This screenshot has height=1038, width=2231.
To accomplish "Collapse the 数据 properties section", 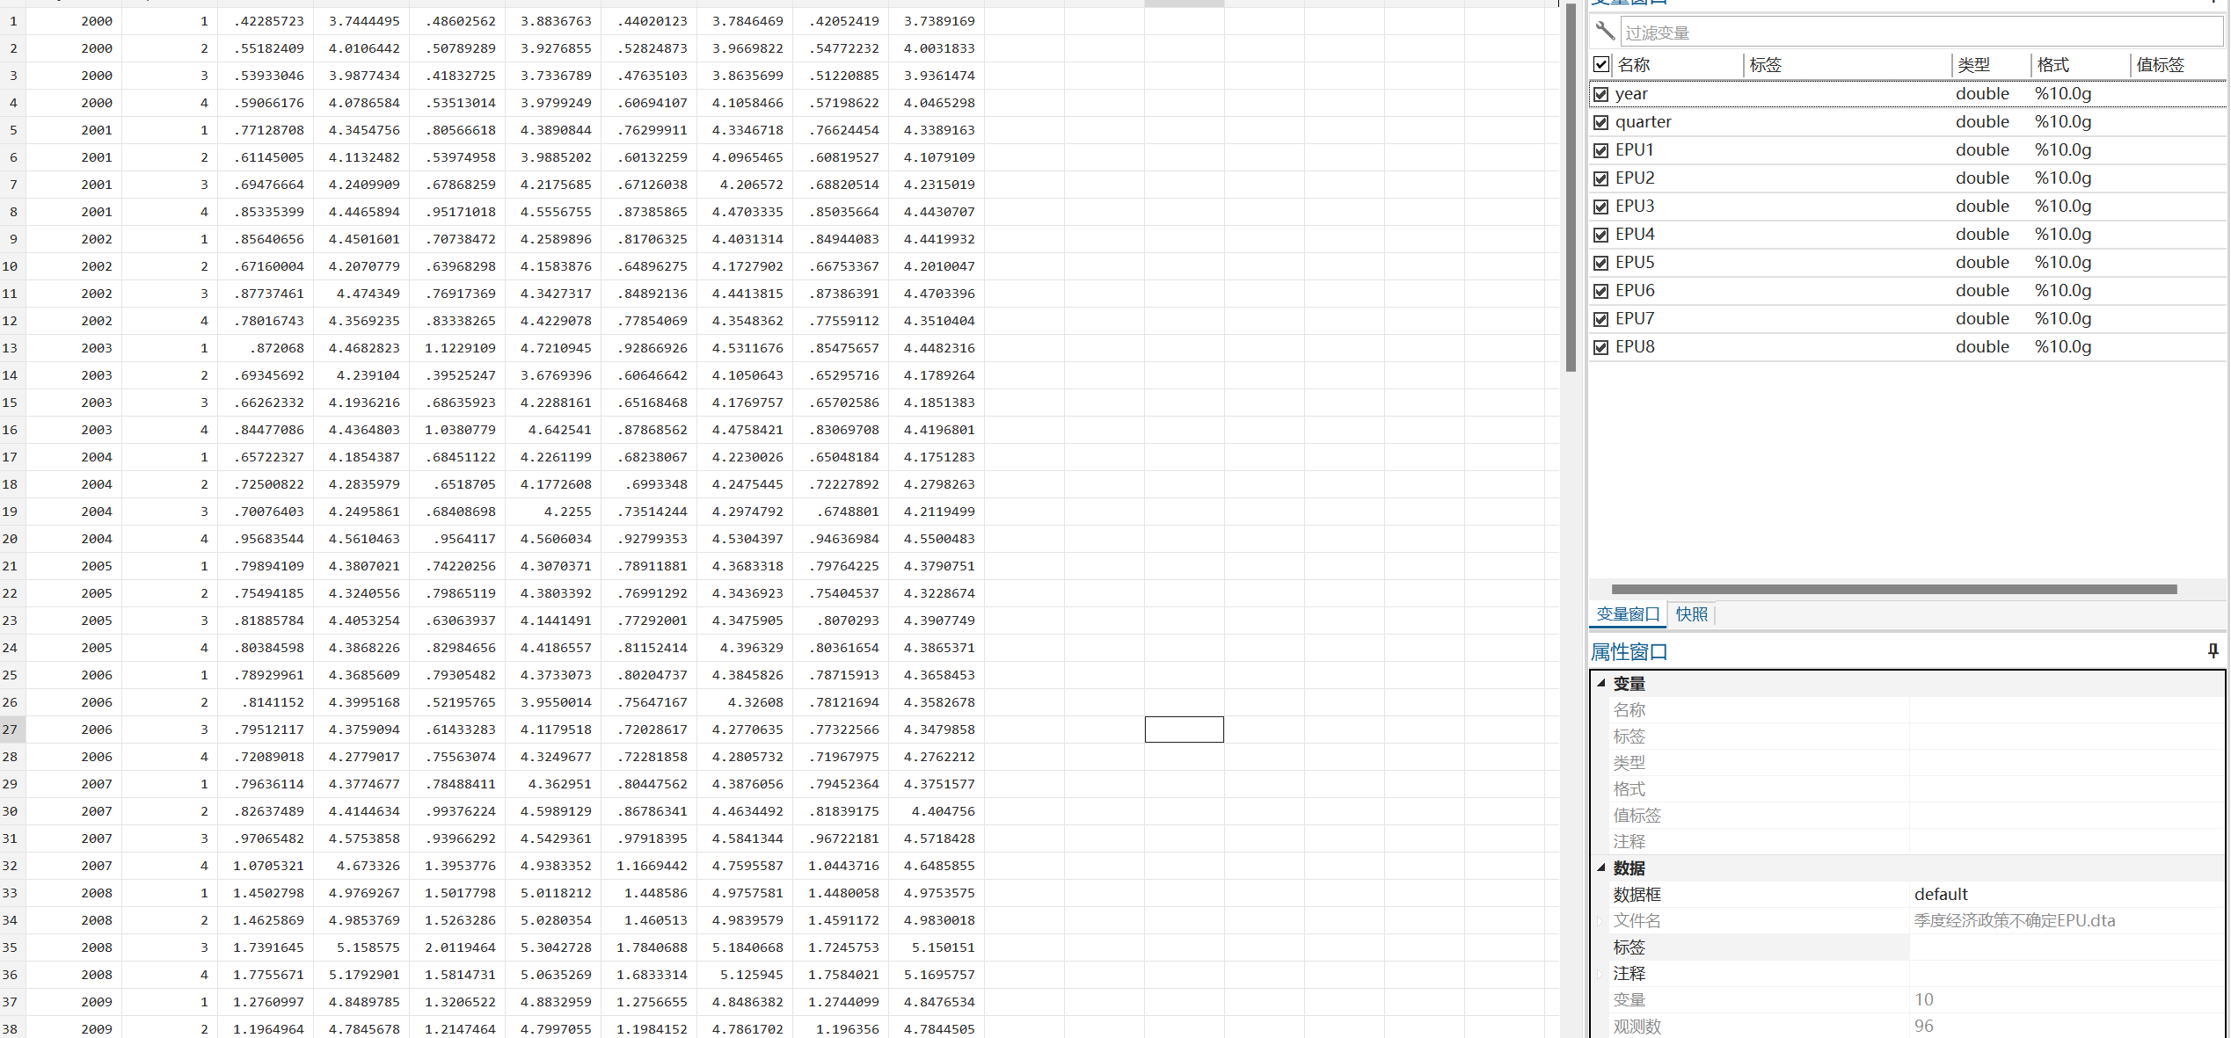I will tap(1601, 867).
